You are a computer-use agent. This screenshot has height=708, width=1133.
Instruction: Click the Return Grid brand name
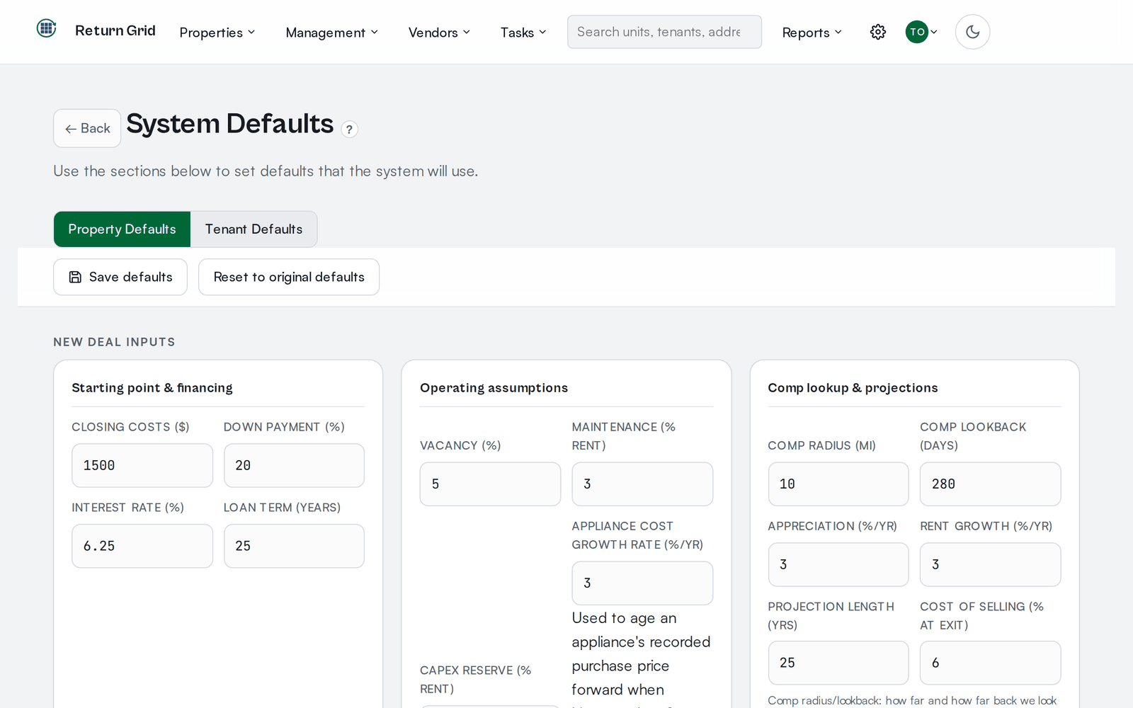(x=115, y=30)
